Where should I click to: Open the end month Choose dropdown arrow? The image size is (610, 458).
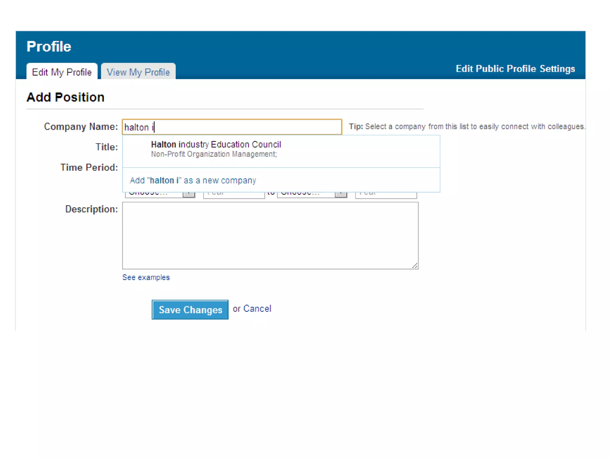click(340, 195)
